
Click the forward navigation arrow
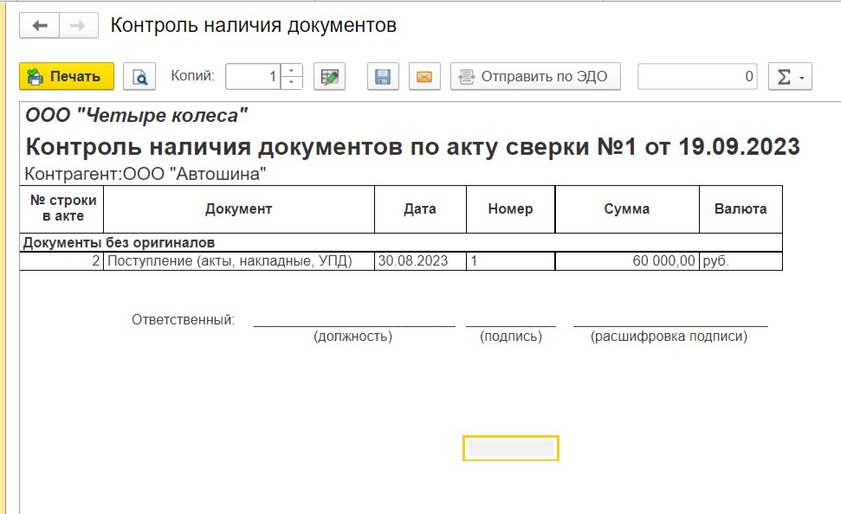77,26
